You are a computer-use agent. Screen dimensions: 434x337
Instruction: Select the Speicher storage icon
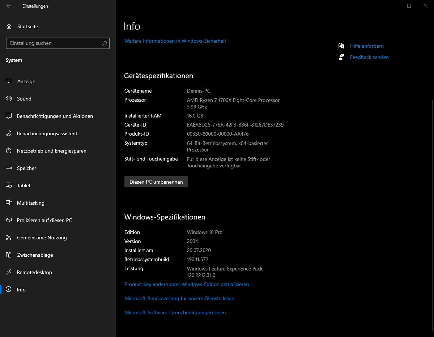pos(9,168)
